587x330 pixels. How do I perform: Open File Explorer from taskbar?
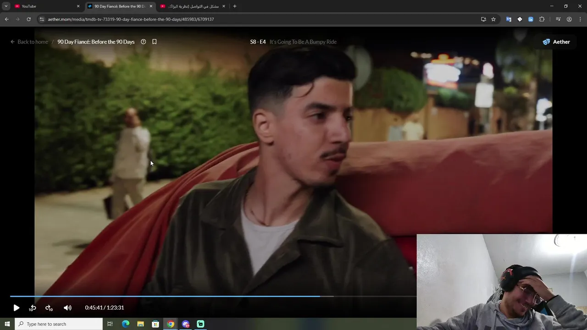point(140,324)
